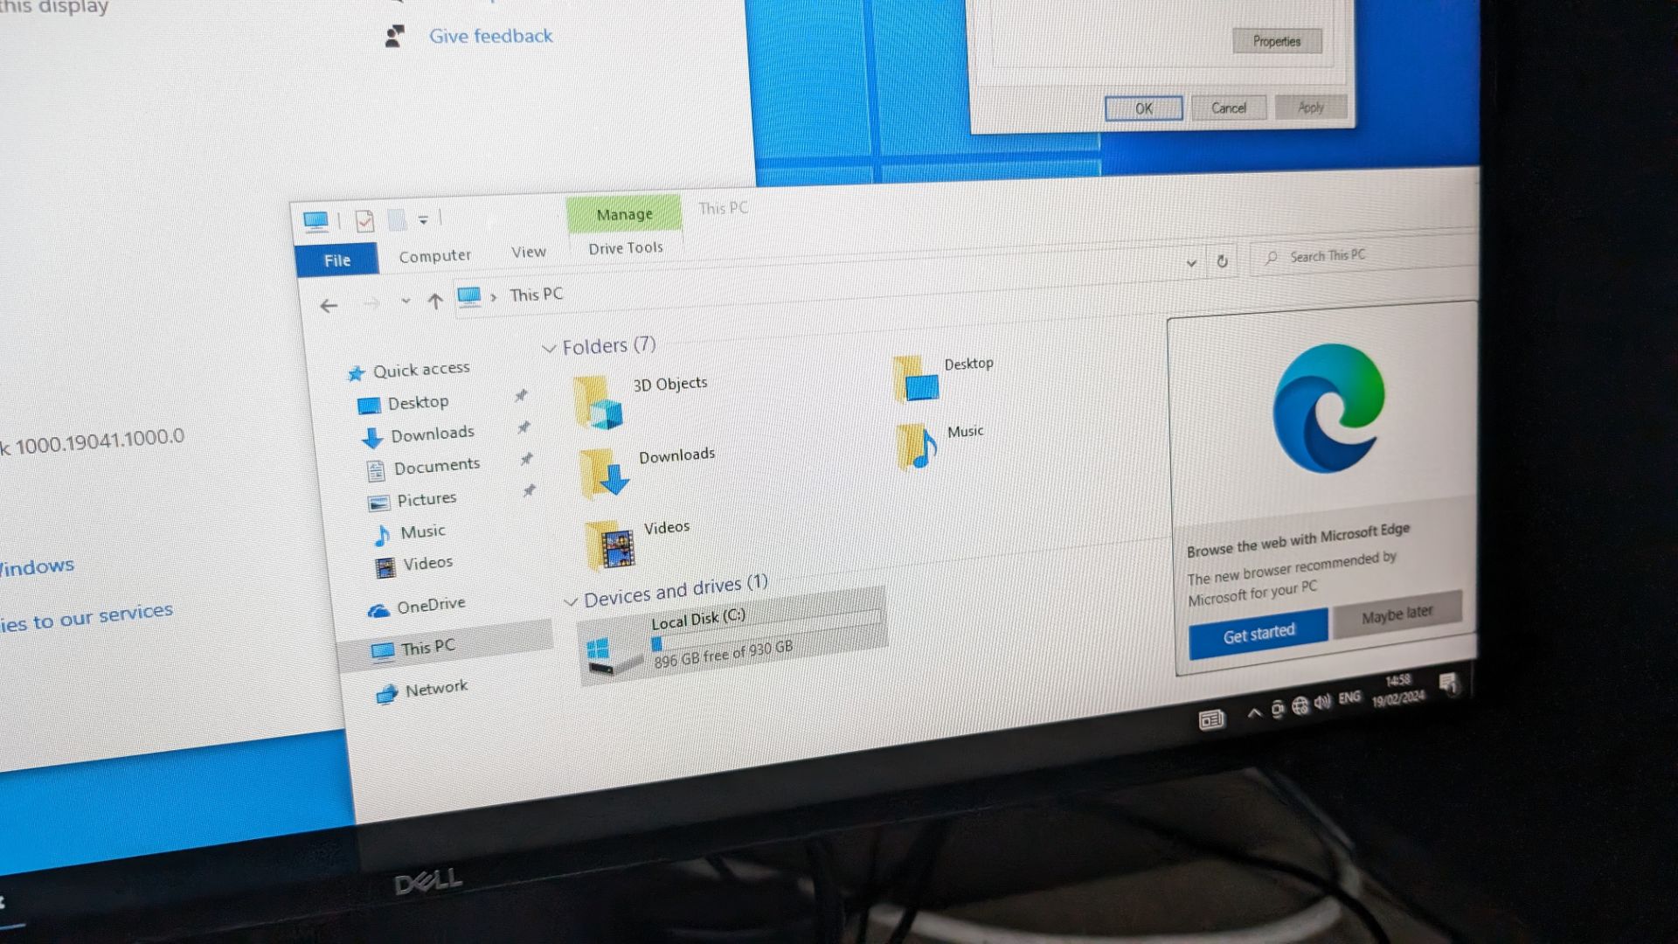Select the Manage tab in ribbon

(623, 216)
